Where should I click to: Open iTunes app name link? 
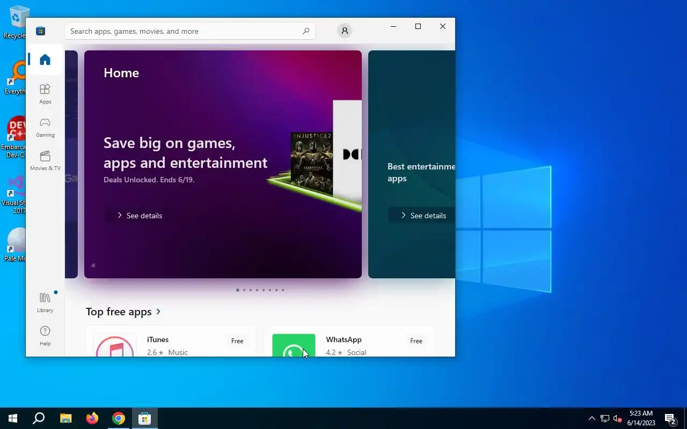[x=158, y=339]
